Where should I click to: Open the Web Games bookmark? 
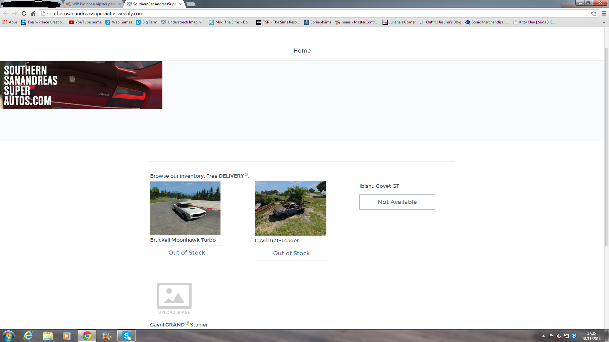point(119,22)
